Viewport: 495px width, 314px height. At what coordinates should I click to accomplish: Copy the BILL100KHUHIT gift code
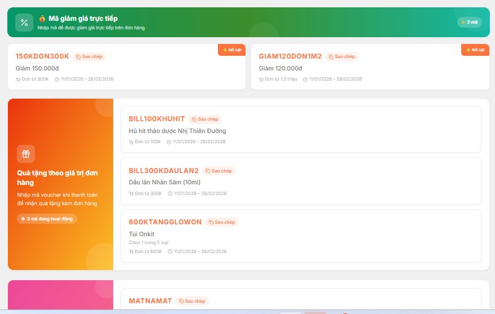point(205,119)
